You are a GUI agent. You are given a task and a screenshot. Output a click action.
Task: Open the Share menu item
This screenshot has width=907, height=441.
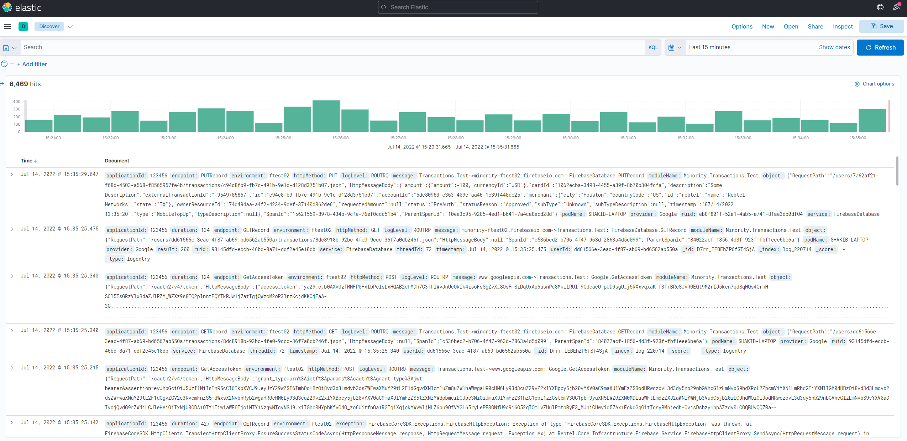pyautogui.click(x=815, y=26)
